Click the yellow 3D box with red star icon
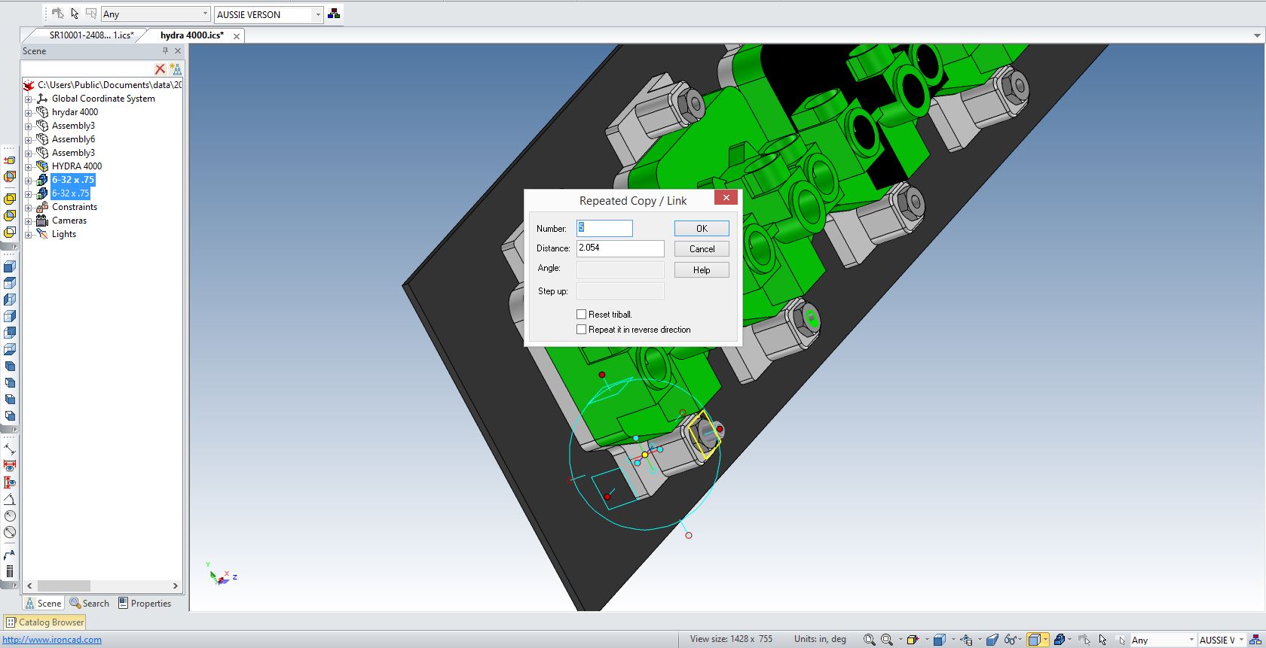Image resolution: width=1266 pixels, height=648 pixels. point(913,640)
